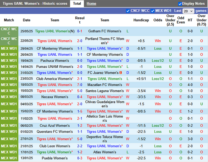Select Atletico San Luis Women's team name
This screenshot has width=208, height=162.
[105, 118]
